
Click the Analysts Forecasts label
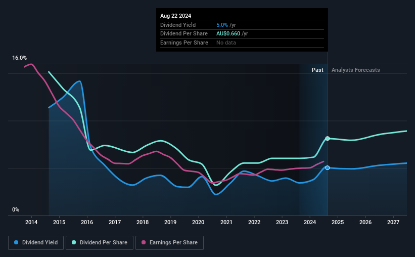click(355, 70)
